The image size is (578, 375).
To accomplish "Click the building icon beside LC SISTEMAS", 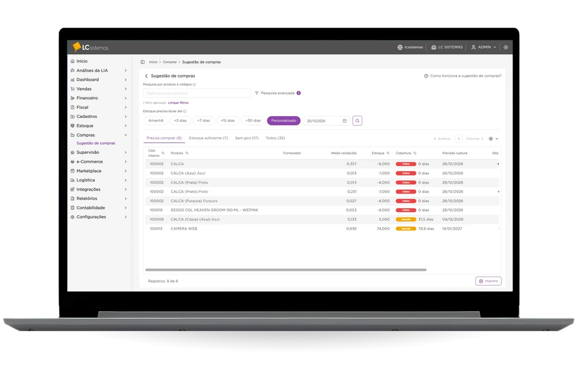I will click(434, 47).
